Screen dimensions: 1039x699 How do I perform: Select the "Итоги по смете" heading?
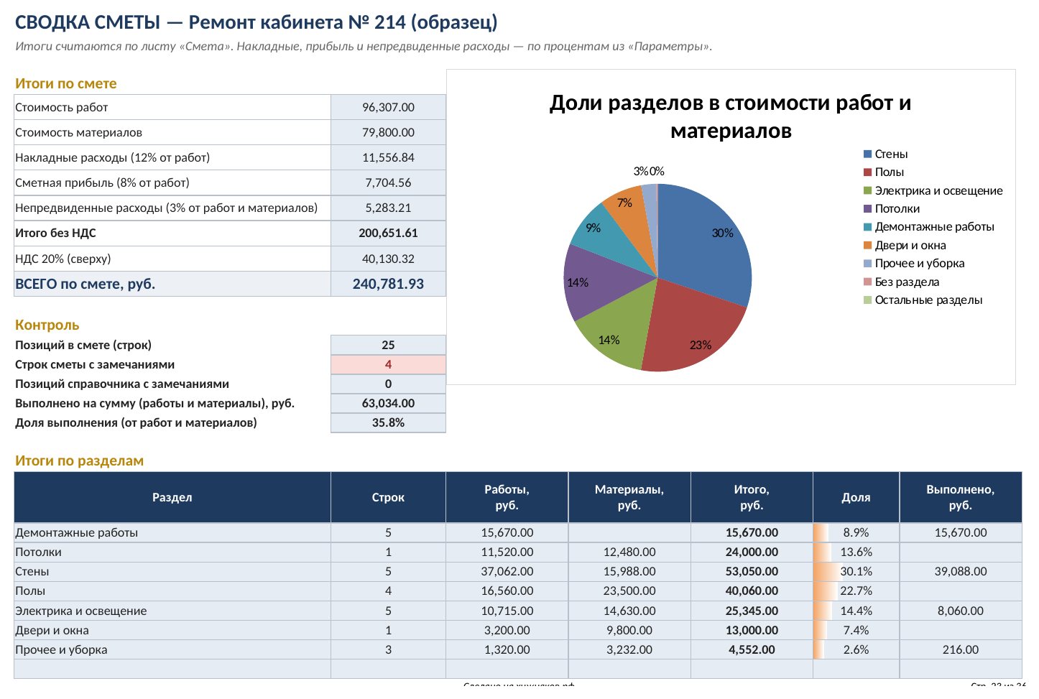pyautogui.click(x=66, y=83)
